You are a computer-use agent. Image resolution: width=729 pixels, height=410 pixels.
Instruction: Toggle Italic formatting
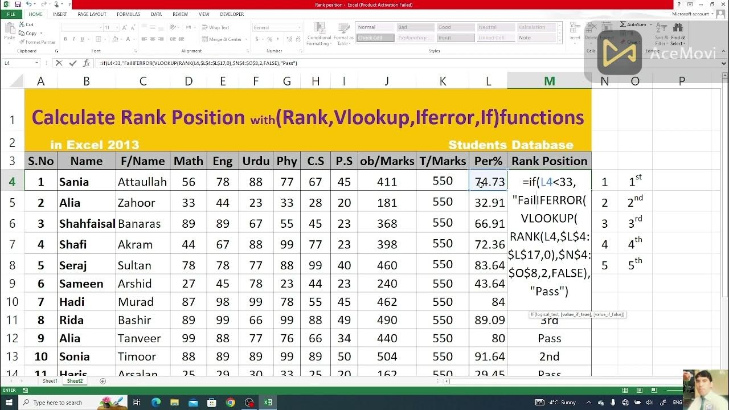73,39
